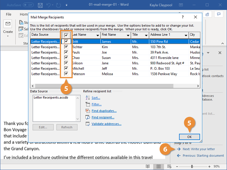Click the Create envelopes icon
Image resolution: width=227 pixels, height=170 pixels.
click(x=8, y=24)
